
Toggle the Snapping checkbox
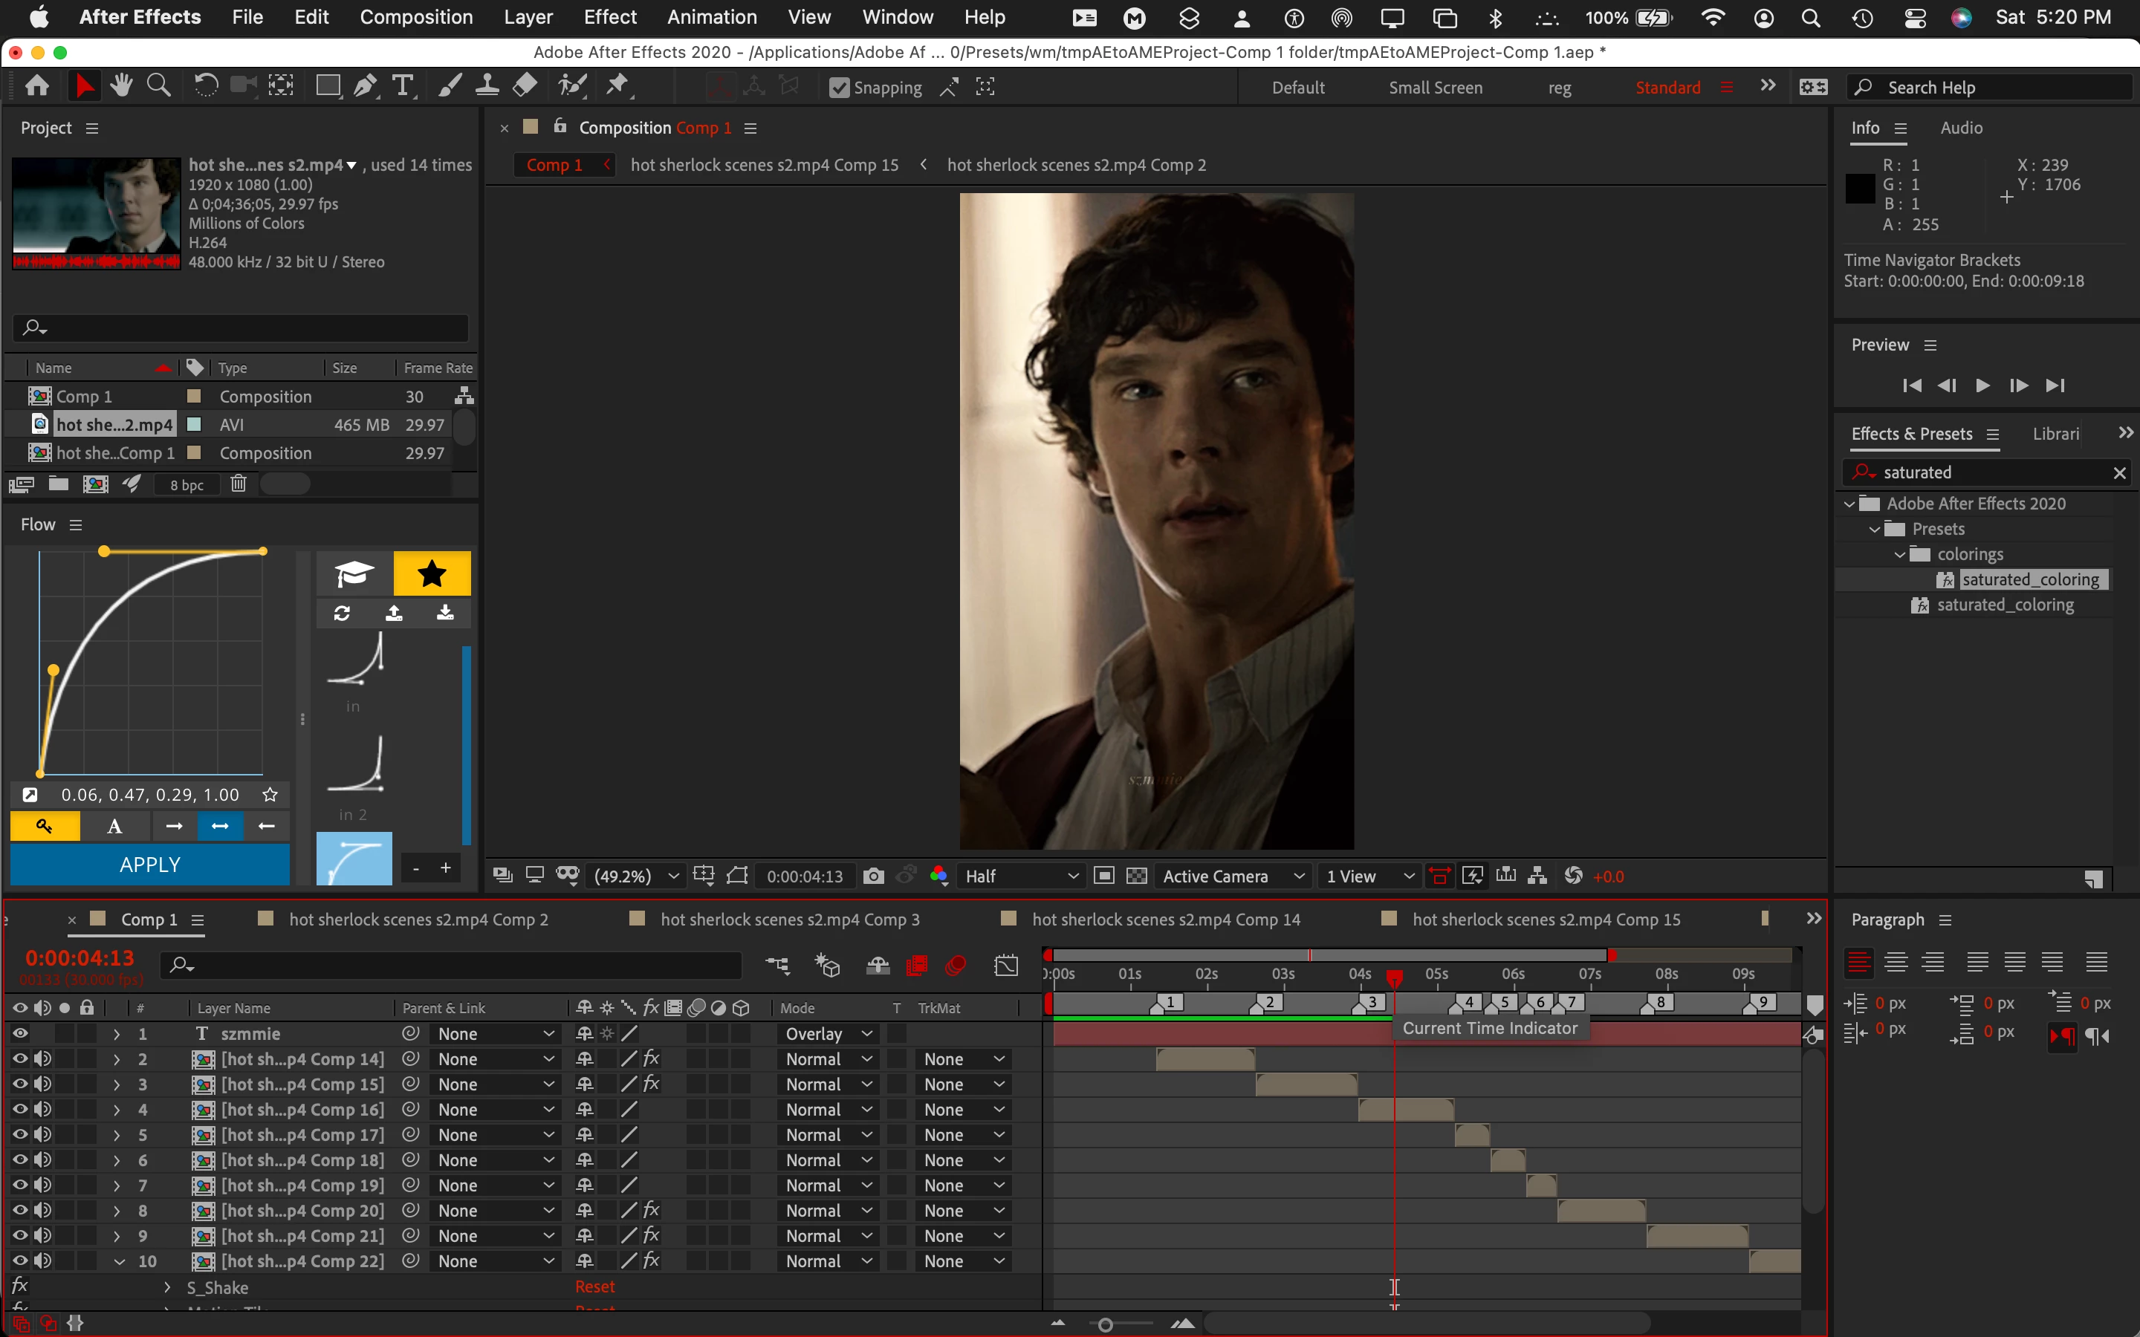[x=838, y=88]
